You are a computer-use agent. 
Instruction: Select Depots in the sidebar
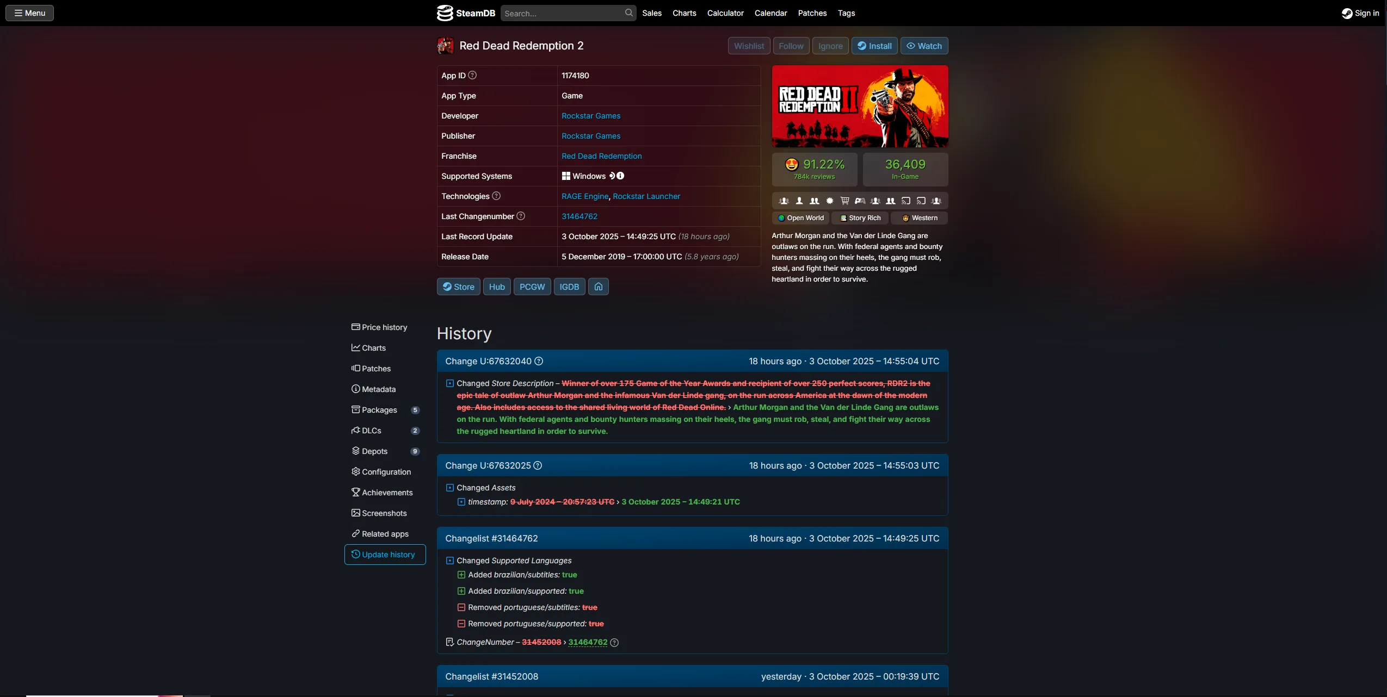[x=374, y=451]
